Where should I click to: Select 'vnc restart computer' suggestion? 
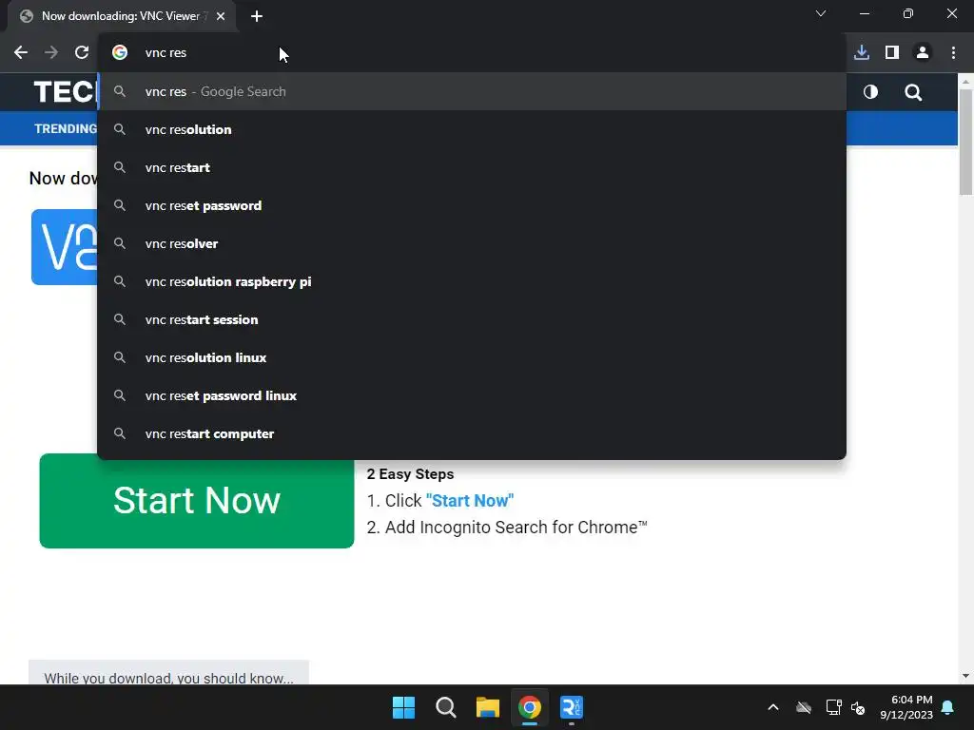click(x=472, y=433)
